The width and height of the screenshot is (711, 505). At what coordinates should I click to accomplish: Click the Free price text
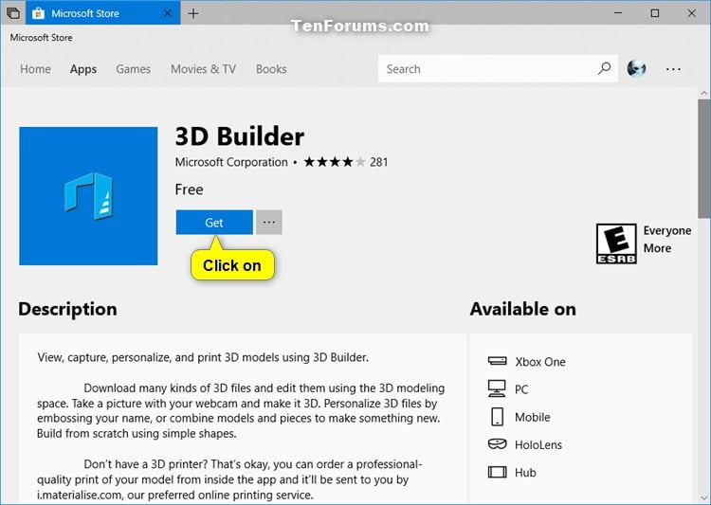click(x=189, y=189)
